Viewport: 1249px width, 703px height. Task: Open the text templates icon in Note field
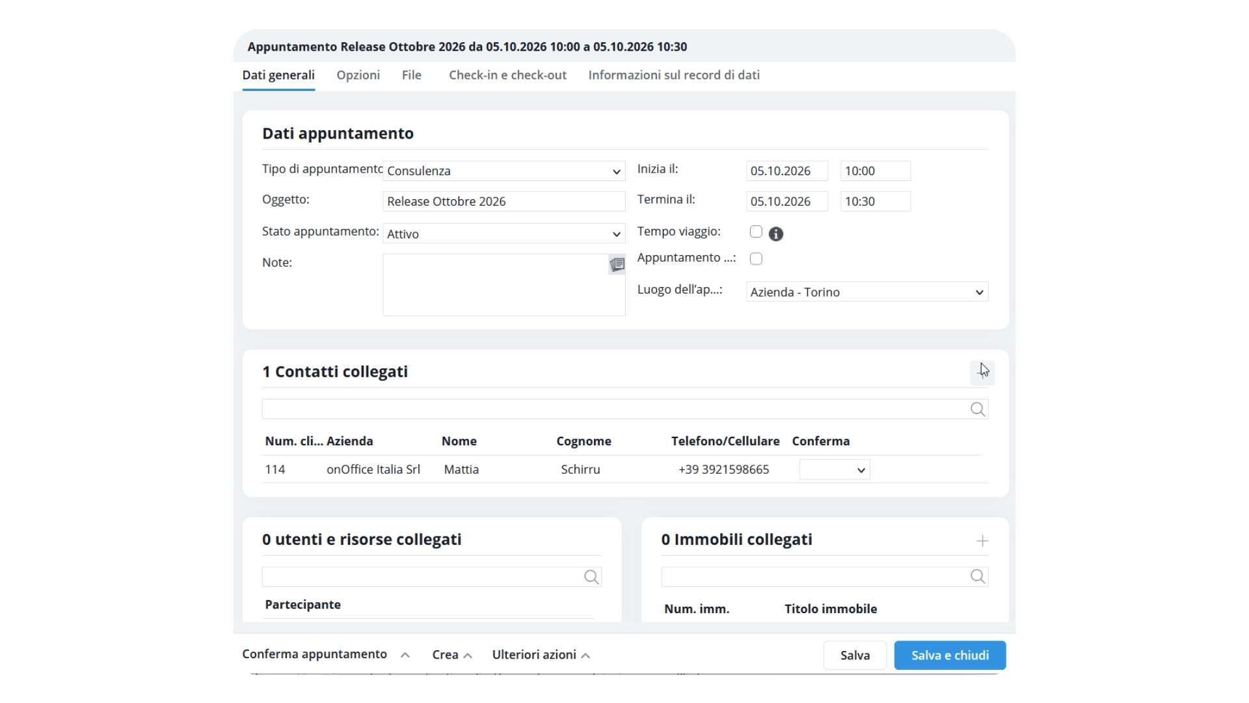click(x=617, y=264)
